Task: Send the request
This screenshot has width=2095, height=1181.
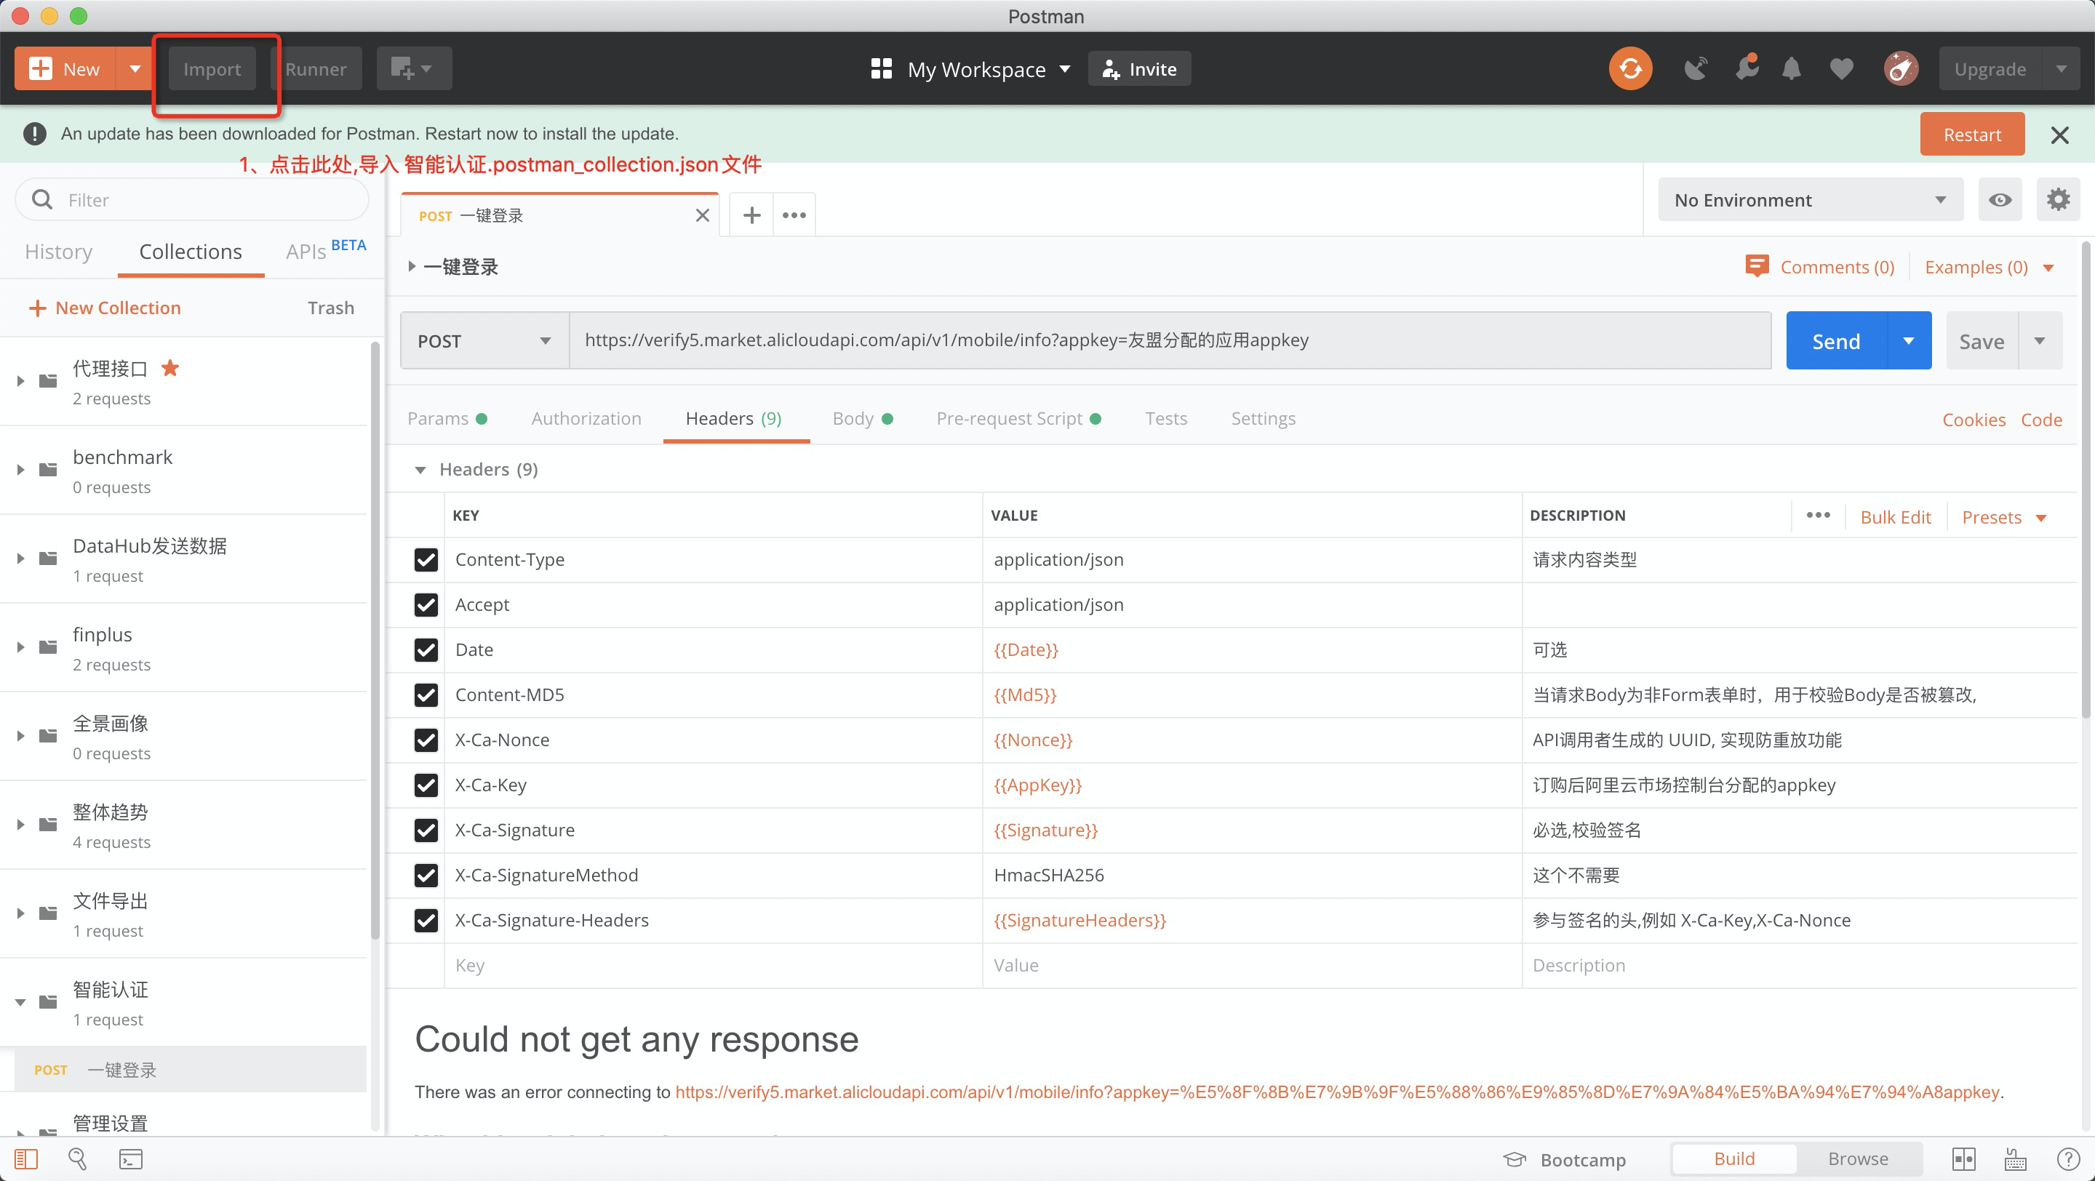Action: [1835, 340]
